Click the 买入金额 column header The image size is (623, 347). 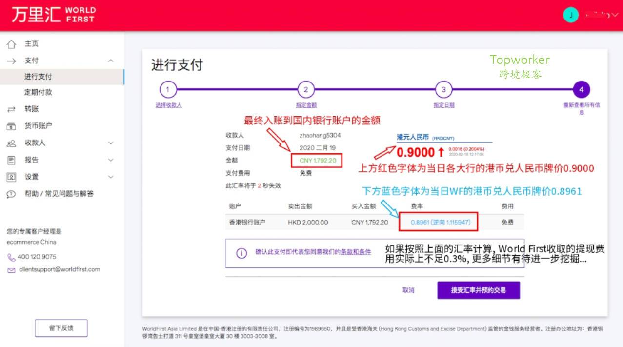pos(363,207)
